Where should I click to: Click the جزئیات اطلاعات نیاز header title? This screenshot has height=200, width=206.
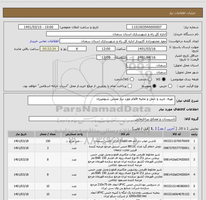click(x=182, y=13)
